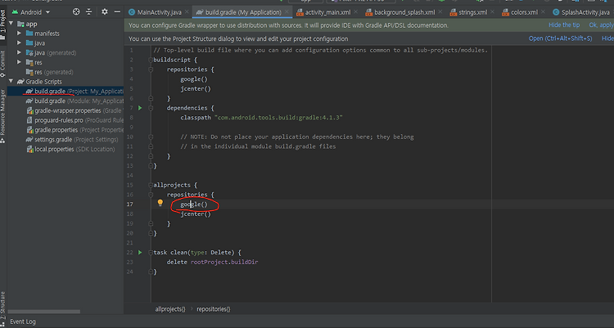The image size is (614, 328).
Task: Click jcenter() on line 18
Action: click(x=196, y=213)
